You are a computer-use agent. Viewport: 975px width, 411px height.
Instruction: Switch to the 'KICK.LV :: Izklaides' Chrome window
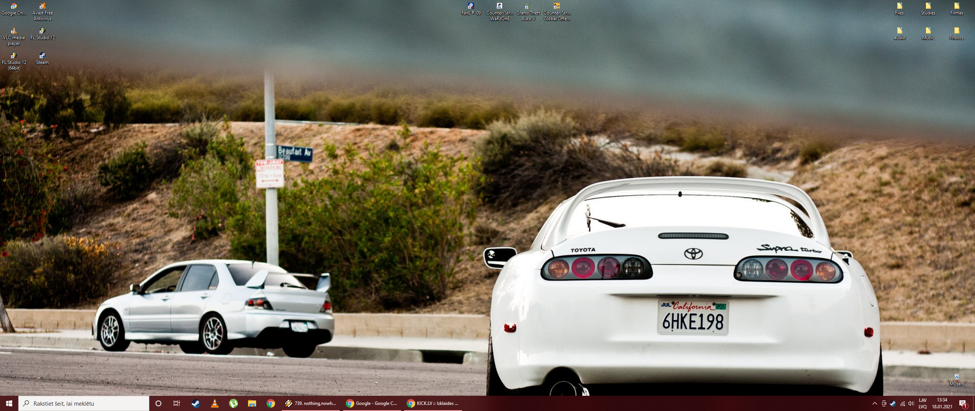tap(433, 403)
